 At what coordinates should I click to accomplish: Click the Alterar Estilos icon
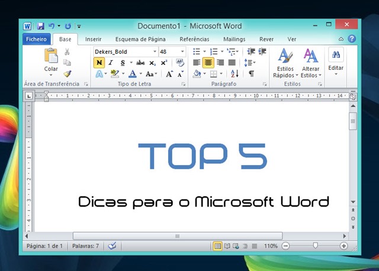(310, 56)
